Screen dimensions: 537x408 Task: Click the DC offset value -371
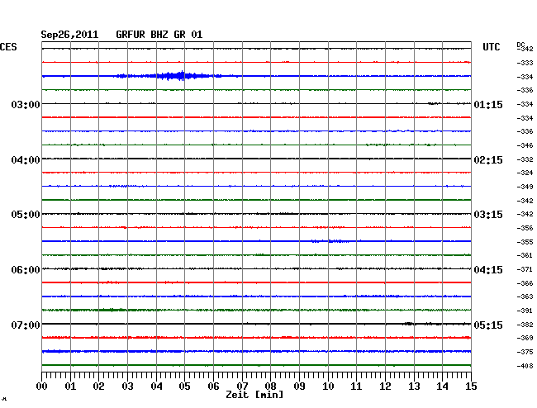[x=525, y=269]
